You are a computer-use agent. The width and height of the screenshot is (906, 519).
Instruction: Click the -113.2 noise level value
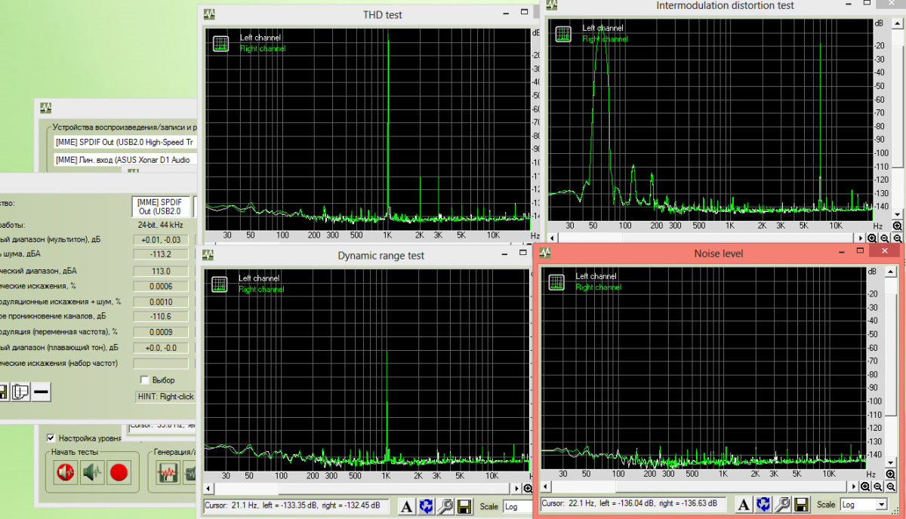(x=162, y=255)
